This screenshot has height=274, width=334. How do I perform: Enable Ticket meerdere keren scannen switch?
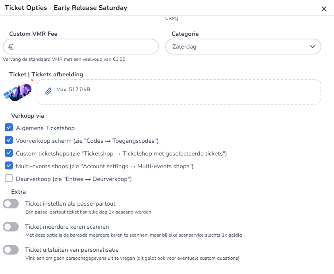click(11, 227)
